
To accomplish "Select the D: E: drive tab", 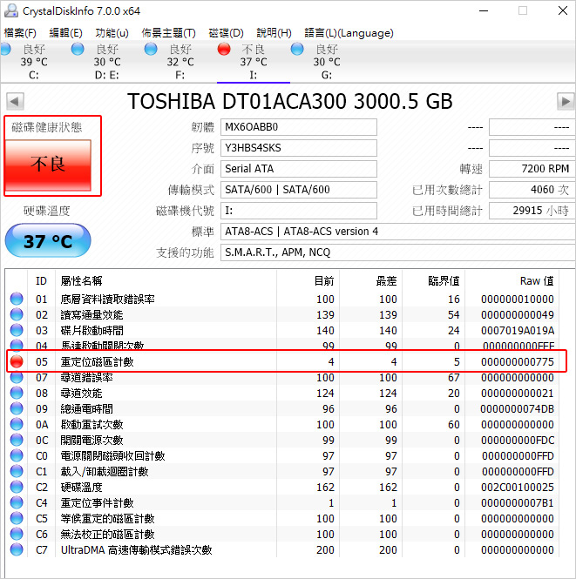I will point(107,62).
